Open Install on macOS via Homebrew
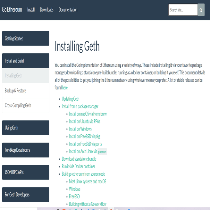210x210 pixels. pyautogui.click(x=88, y=114)
